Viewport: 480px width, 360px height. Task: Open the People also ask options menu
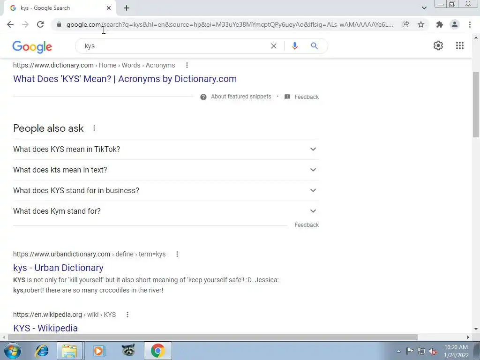94,128
